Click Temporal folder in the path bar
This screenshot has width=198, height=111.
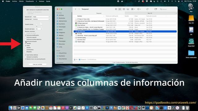coord(82,60)
